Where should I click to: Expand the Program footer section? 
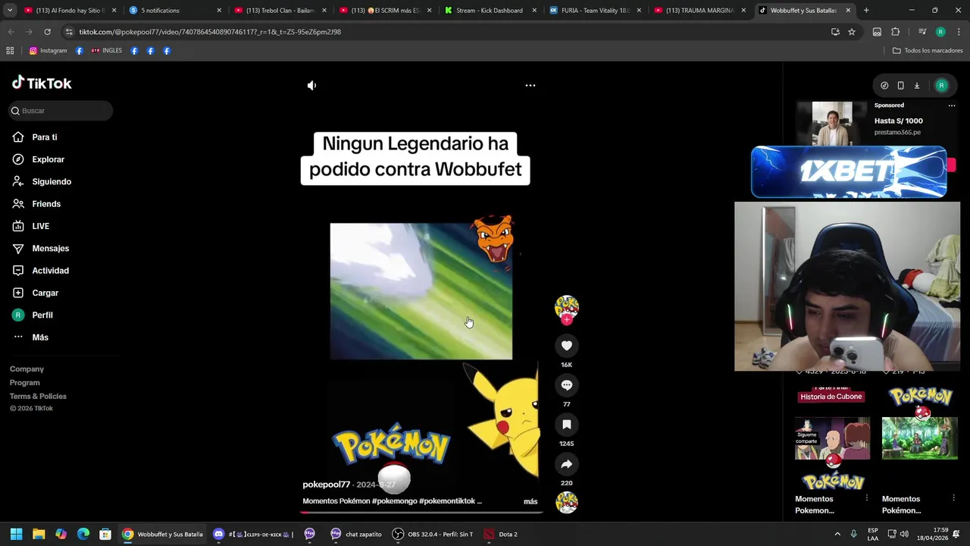tap(24, 383)
